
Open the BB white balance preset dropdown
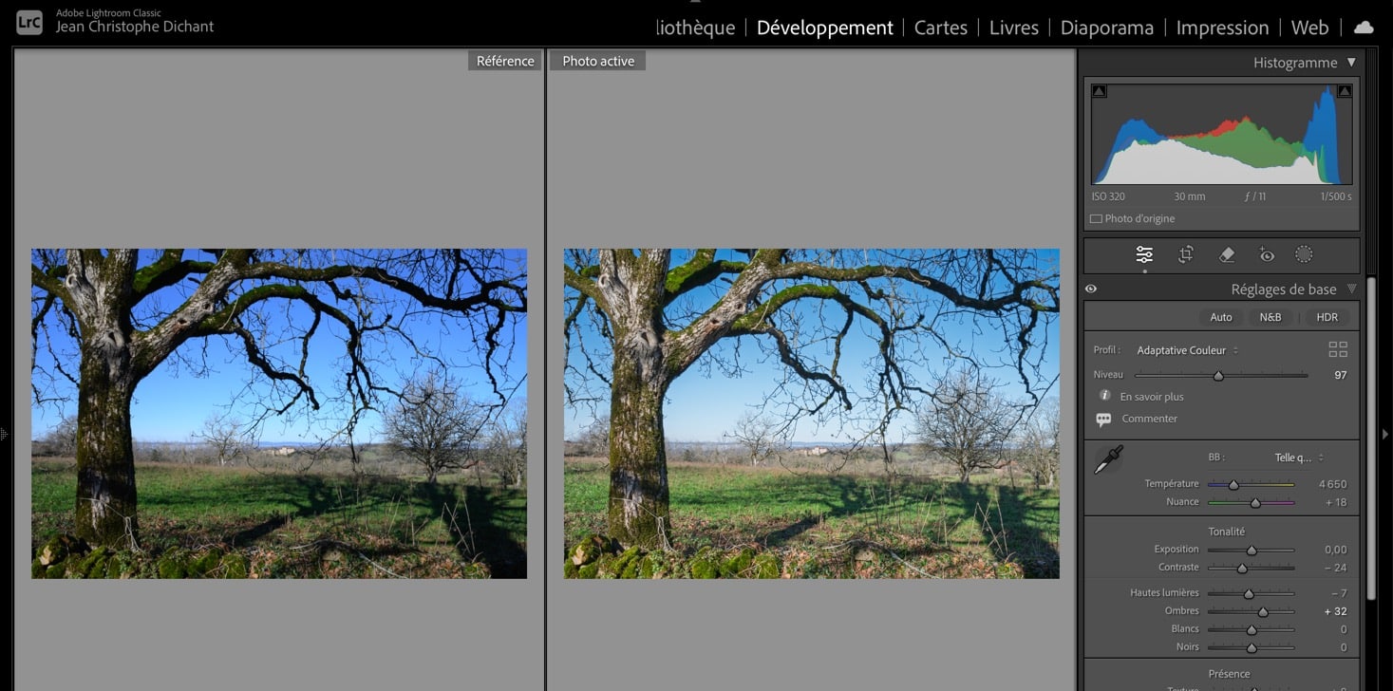(x=1299, y=458)
